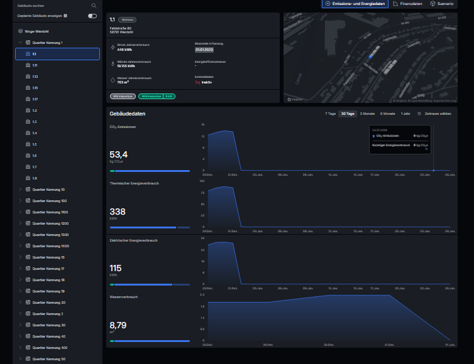Viewport: 474px width, 364px height.
Task: Click the Gebäude suchen search field
Action: (50, 5)
